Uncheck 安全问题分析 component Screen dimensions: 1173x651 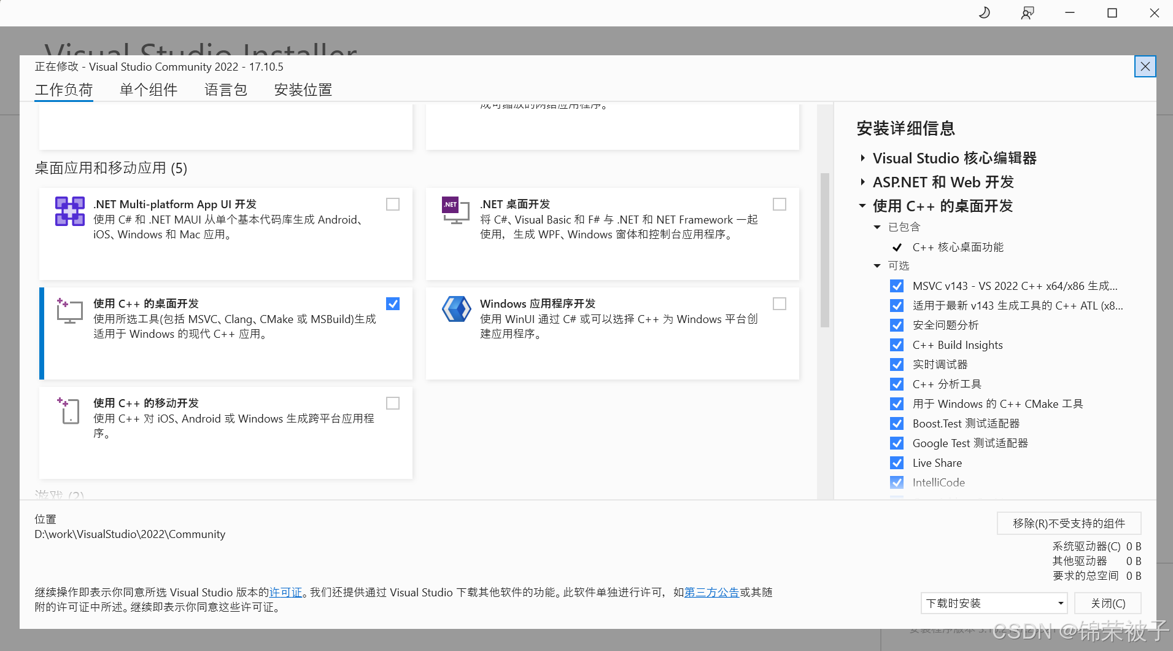(897, 325)
